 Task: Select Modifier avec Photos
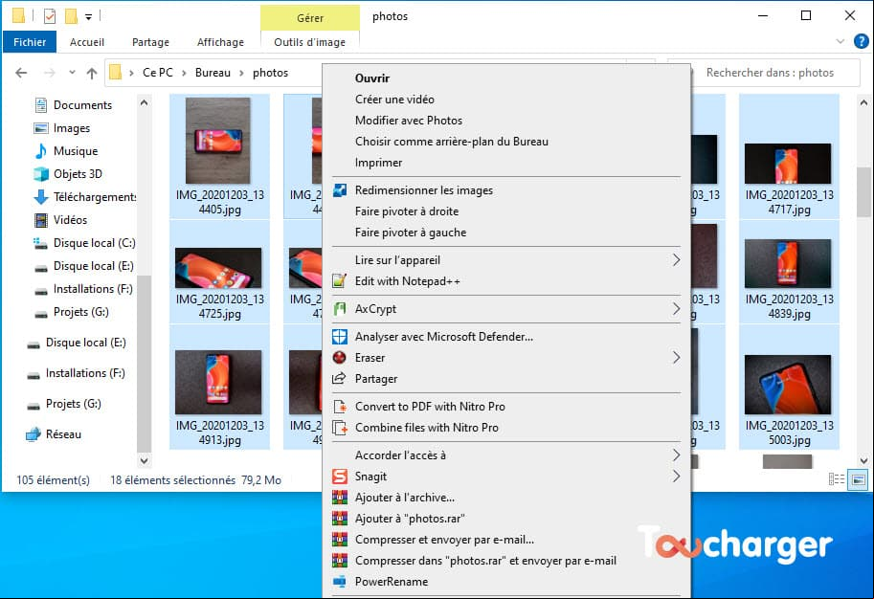click(506, 121)
